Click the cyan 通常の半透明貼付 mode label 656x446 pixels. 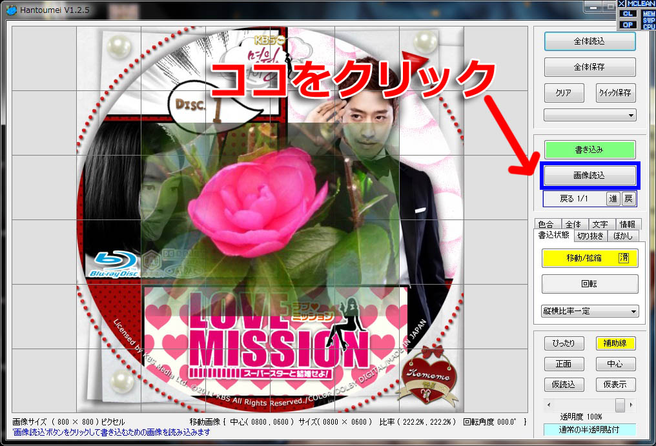point(589,430)
